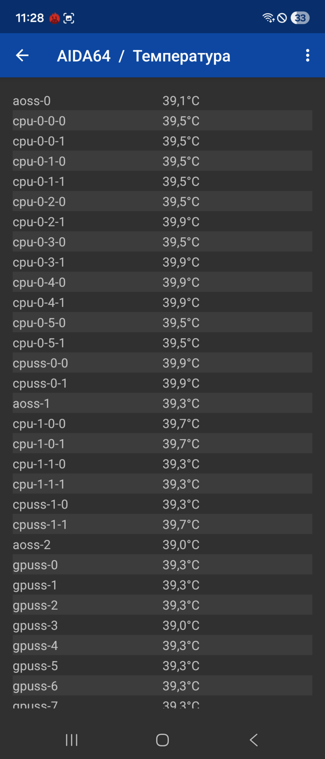The image size is (325, 759).
Task: Select the cpu-1-0-0 sensor row
Action: (162, 424)
